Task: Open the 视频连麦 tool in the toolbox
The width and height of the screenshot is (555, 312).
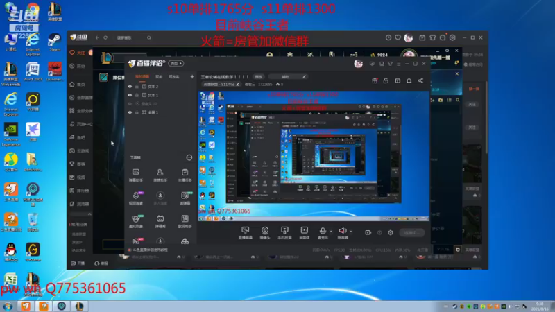Action: 136,198
